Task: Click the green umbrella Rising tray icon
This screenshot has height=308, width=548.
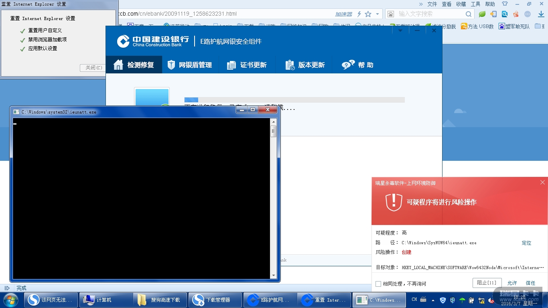Action: pyautogui.click(x=462, y=300)
